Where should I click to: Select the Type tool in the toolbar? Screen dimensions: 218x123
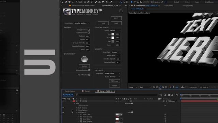pos(92,2)
